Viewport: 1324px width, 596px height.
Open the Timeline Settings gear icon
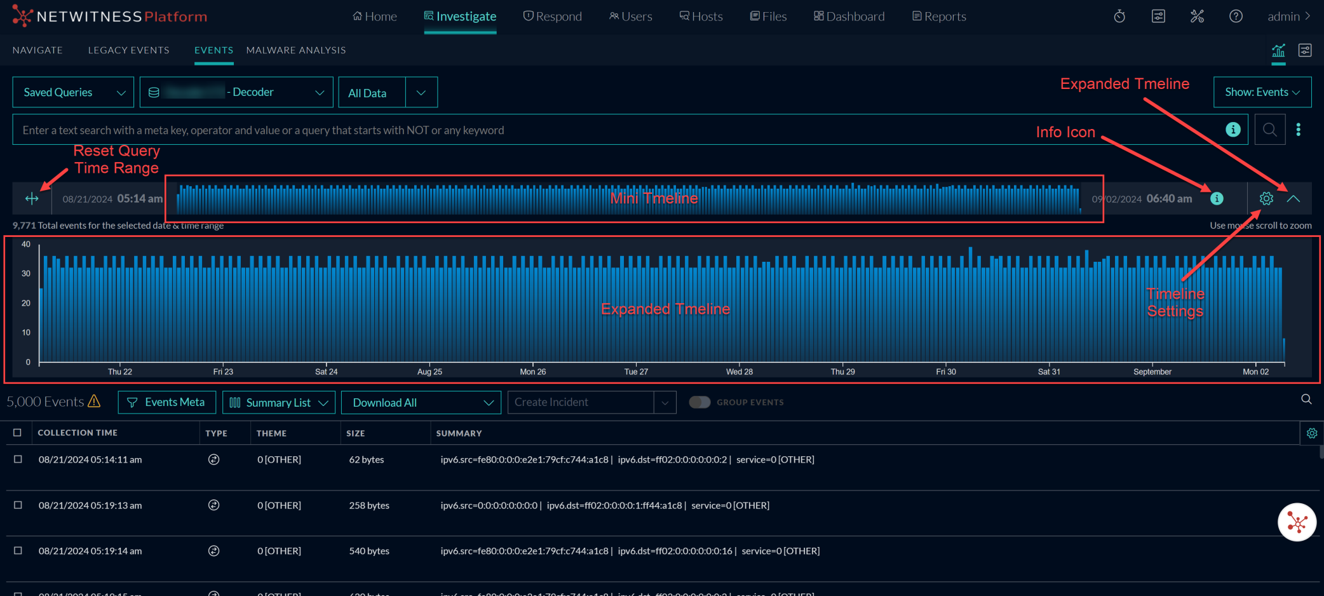(x=1266, y=198)
